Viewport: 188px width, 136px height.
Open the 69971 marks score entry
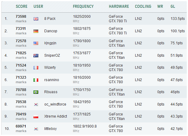click(x=21, y=128)
